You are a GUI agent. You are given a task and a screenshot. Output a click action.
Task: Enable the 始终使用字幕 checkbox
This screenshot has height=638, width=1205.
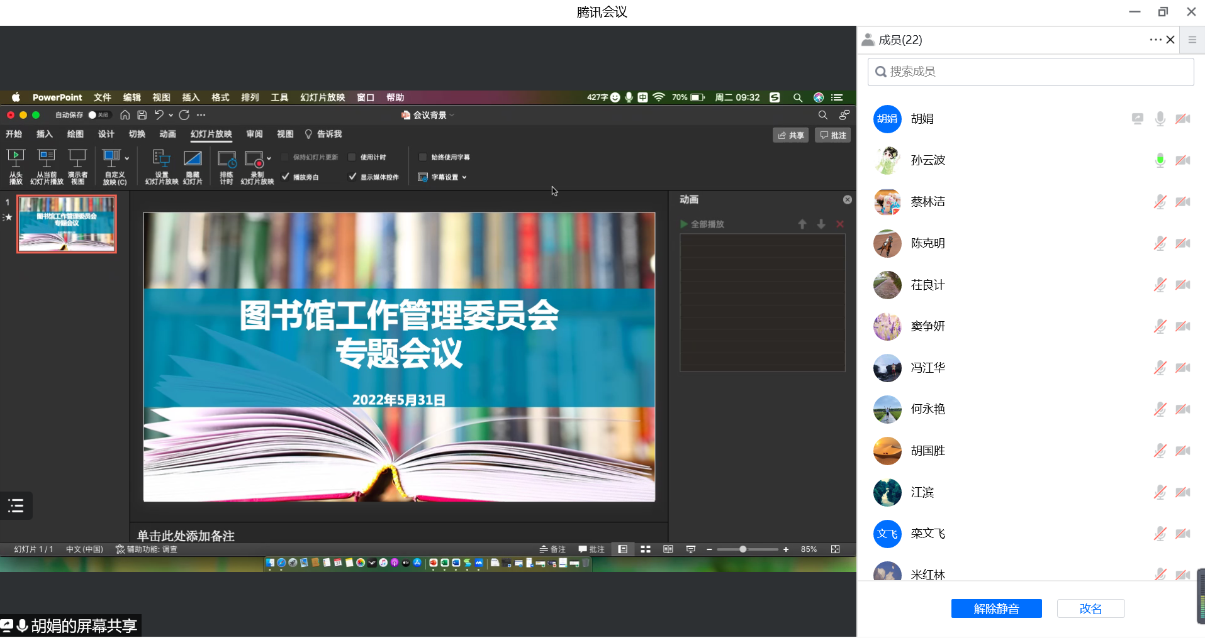[423, 157]
